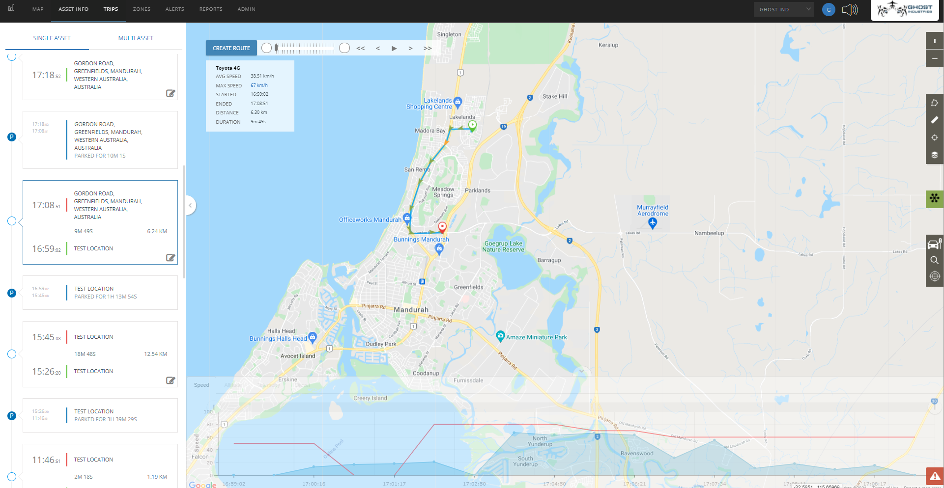944x488 pixels.
Task: Open the ZONES menu
Action: 142,9
